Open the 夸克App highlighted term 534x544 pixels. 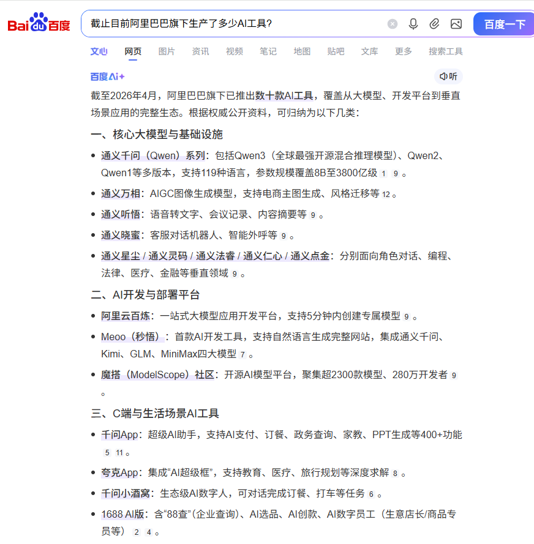pos(119,472)
